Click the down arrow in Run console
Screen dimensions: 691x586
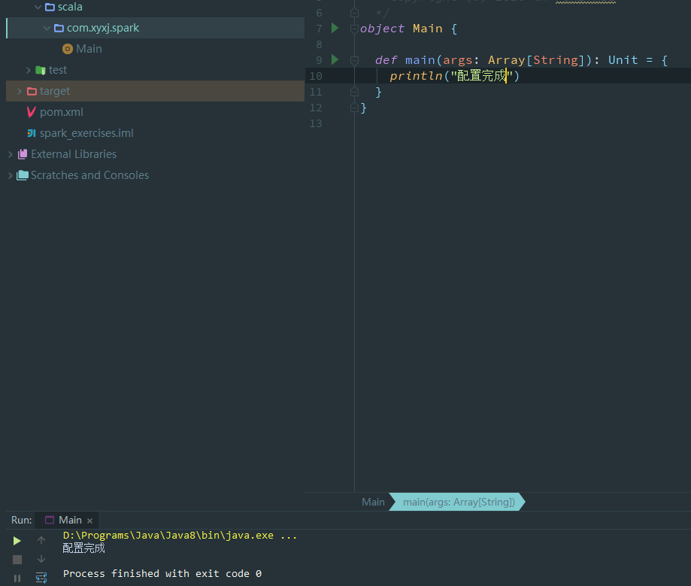point(41,559)
